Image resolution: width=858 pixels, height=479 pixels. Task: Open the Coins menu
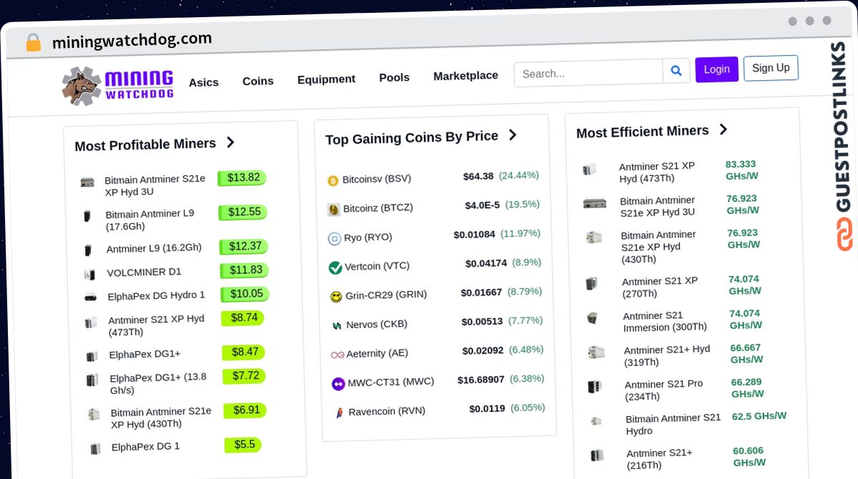(258, 81)
